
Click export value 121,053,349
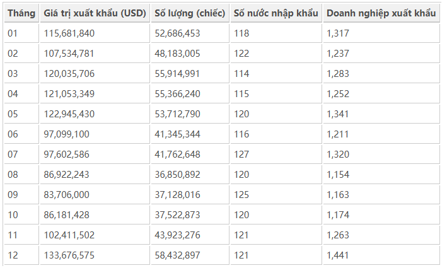point(69,94)
